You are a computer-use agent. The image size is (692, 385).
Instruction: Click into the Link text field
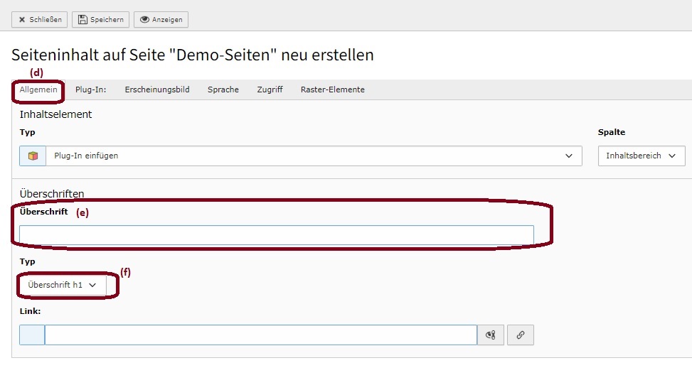click(261, 335)
